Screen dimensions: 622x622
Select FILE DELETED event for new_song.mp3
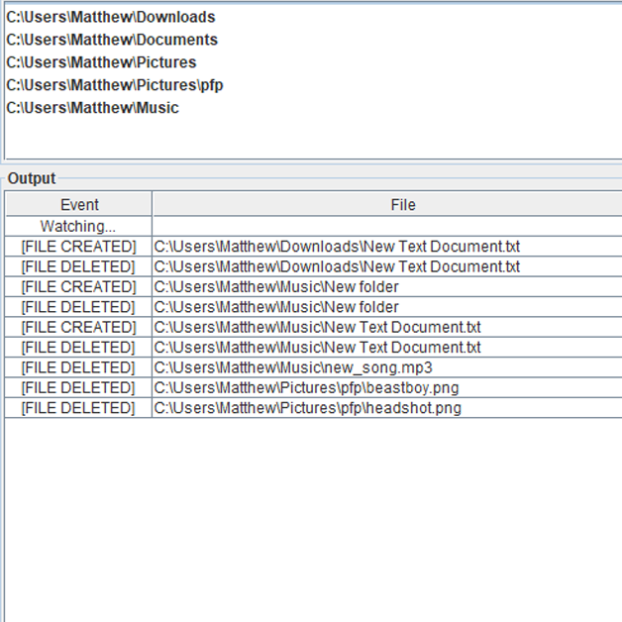(78, 367)
